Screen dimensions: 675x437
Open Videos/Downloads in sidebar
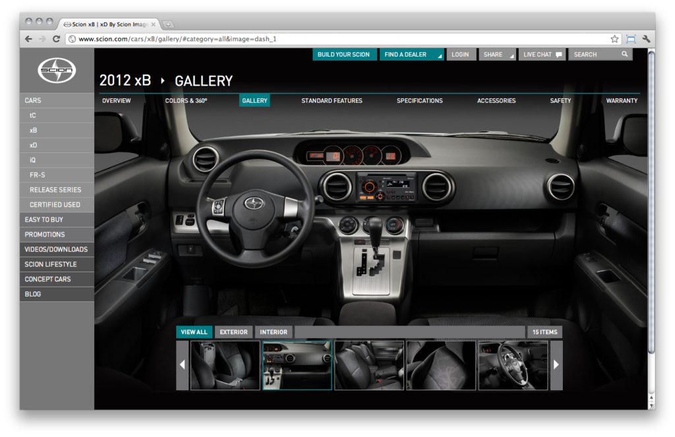[x=57, y=249]
